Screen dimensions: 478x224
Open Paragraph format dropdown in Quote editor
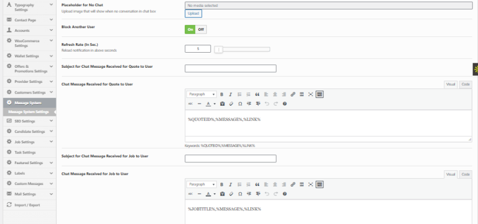[201, 94]
